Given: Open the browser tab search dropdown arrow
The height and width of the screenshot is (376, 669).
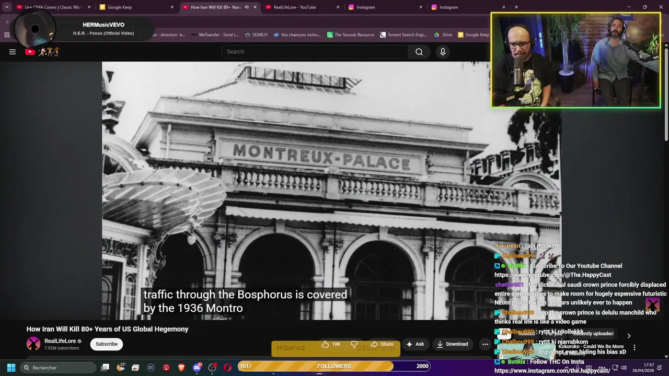Looking at the screenshot, I should tap(7, 7).
